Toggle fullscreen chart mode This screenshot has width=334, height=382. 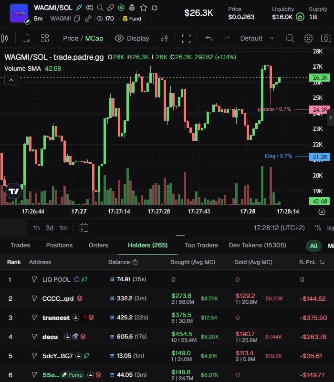[x=186, y=39]
